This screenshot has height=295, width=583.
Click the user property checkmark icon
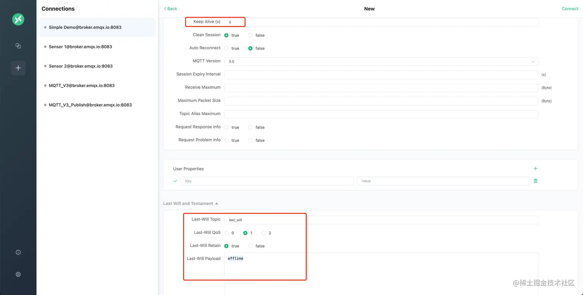(x=175, y=181)
